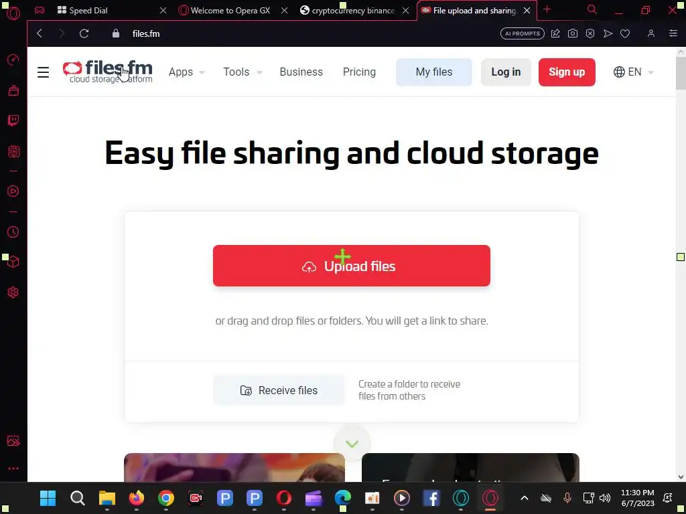
Task: Click the green down chevron below upload box
Action: (x=352, y=444)
